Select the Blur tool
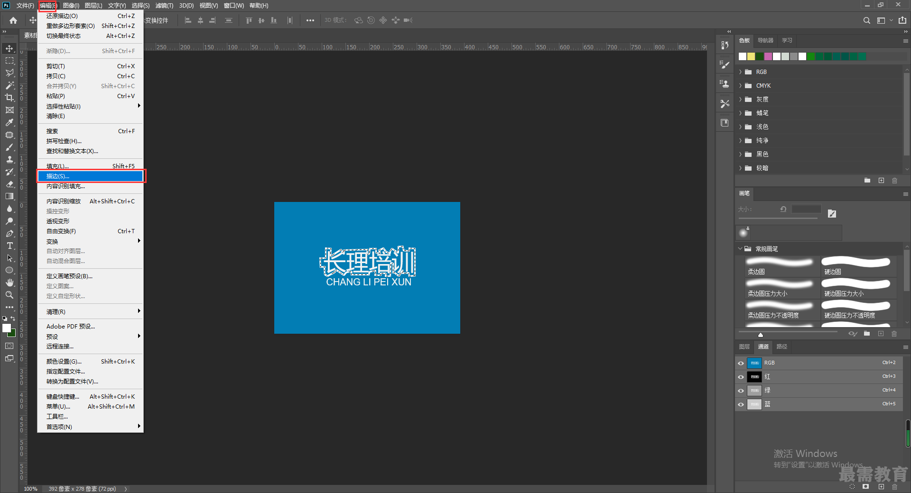 (x=9, y=209)
